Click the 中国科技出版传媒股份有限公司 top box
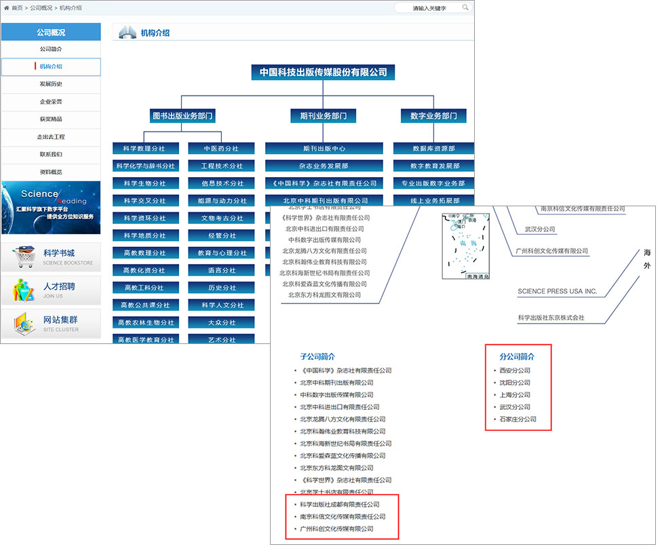This screenshot has height=551, width=662. point(323,72)
